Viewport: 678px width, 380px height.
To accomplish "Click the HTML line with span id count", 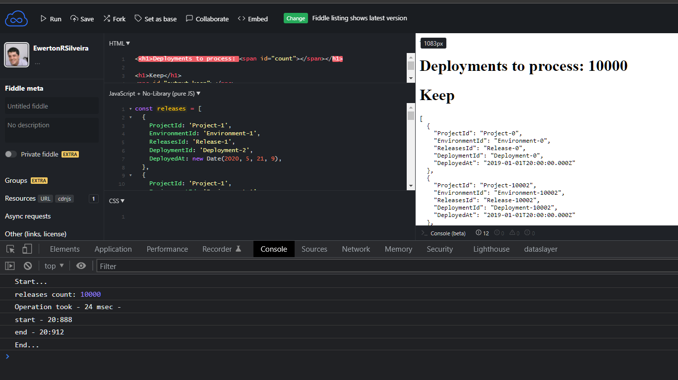I will click(x=239, y=58).
